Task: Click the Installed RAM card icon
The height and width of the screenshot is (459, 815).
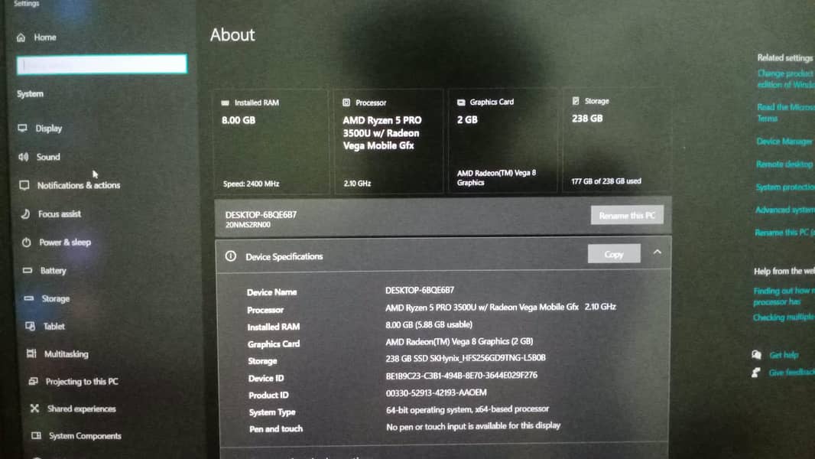Action: tap(225, 103)
